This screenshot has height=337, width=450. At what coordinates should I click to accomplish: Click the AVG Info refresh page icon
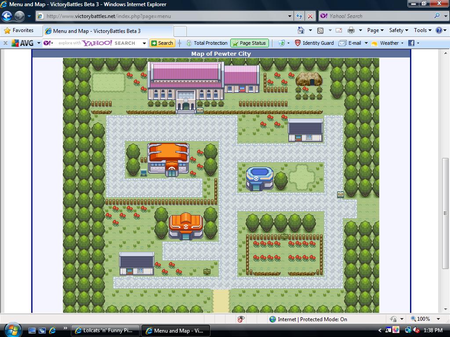(x=281, y=43)
